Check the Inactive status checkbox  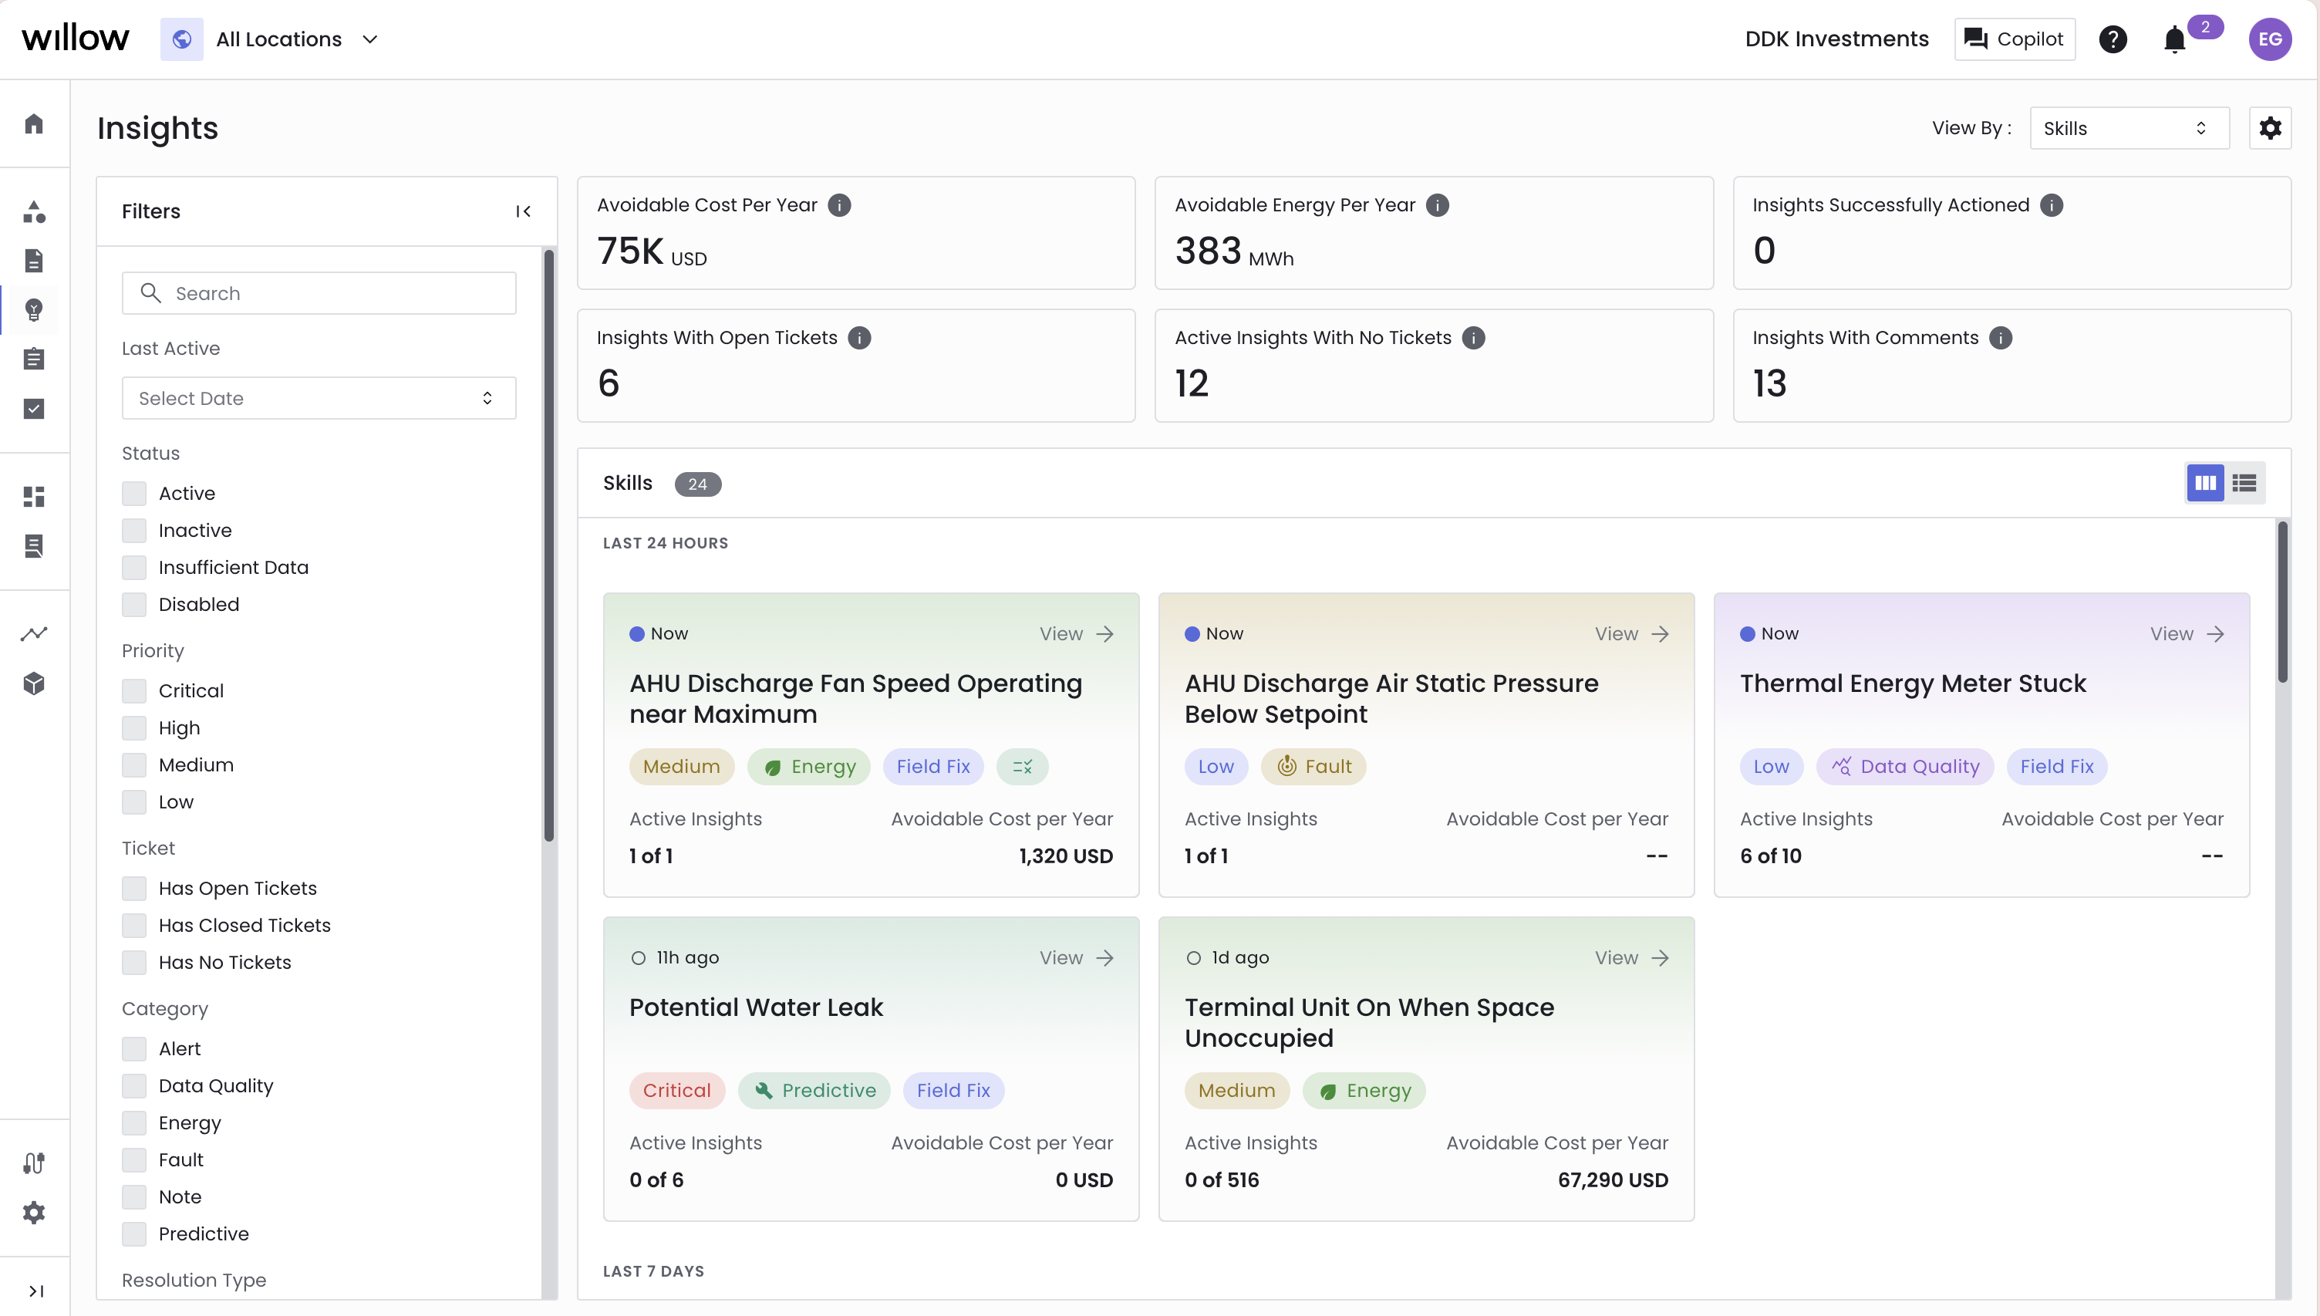[133, 531]
